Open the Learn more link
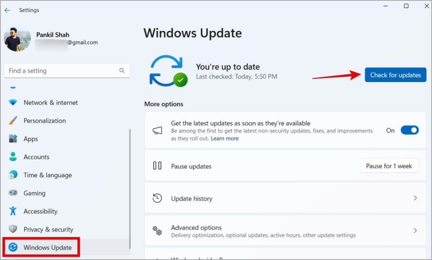Image resolution: width=432 pixels, height=260 pixels. 224,138
